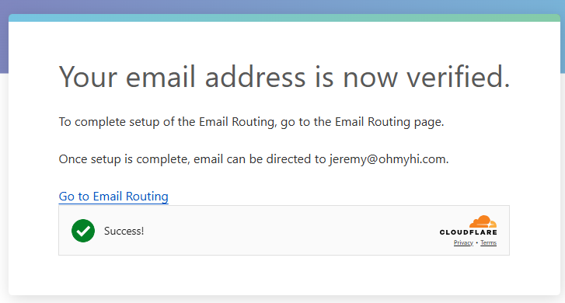The image size is (565, 303).
Task: Click the CLOUDFLARE wordmark text
Action: coord(468,232)
